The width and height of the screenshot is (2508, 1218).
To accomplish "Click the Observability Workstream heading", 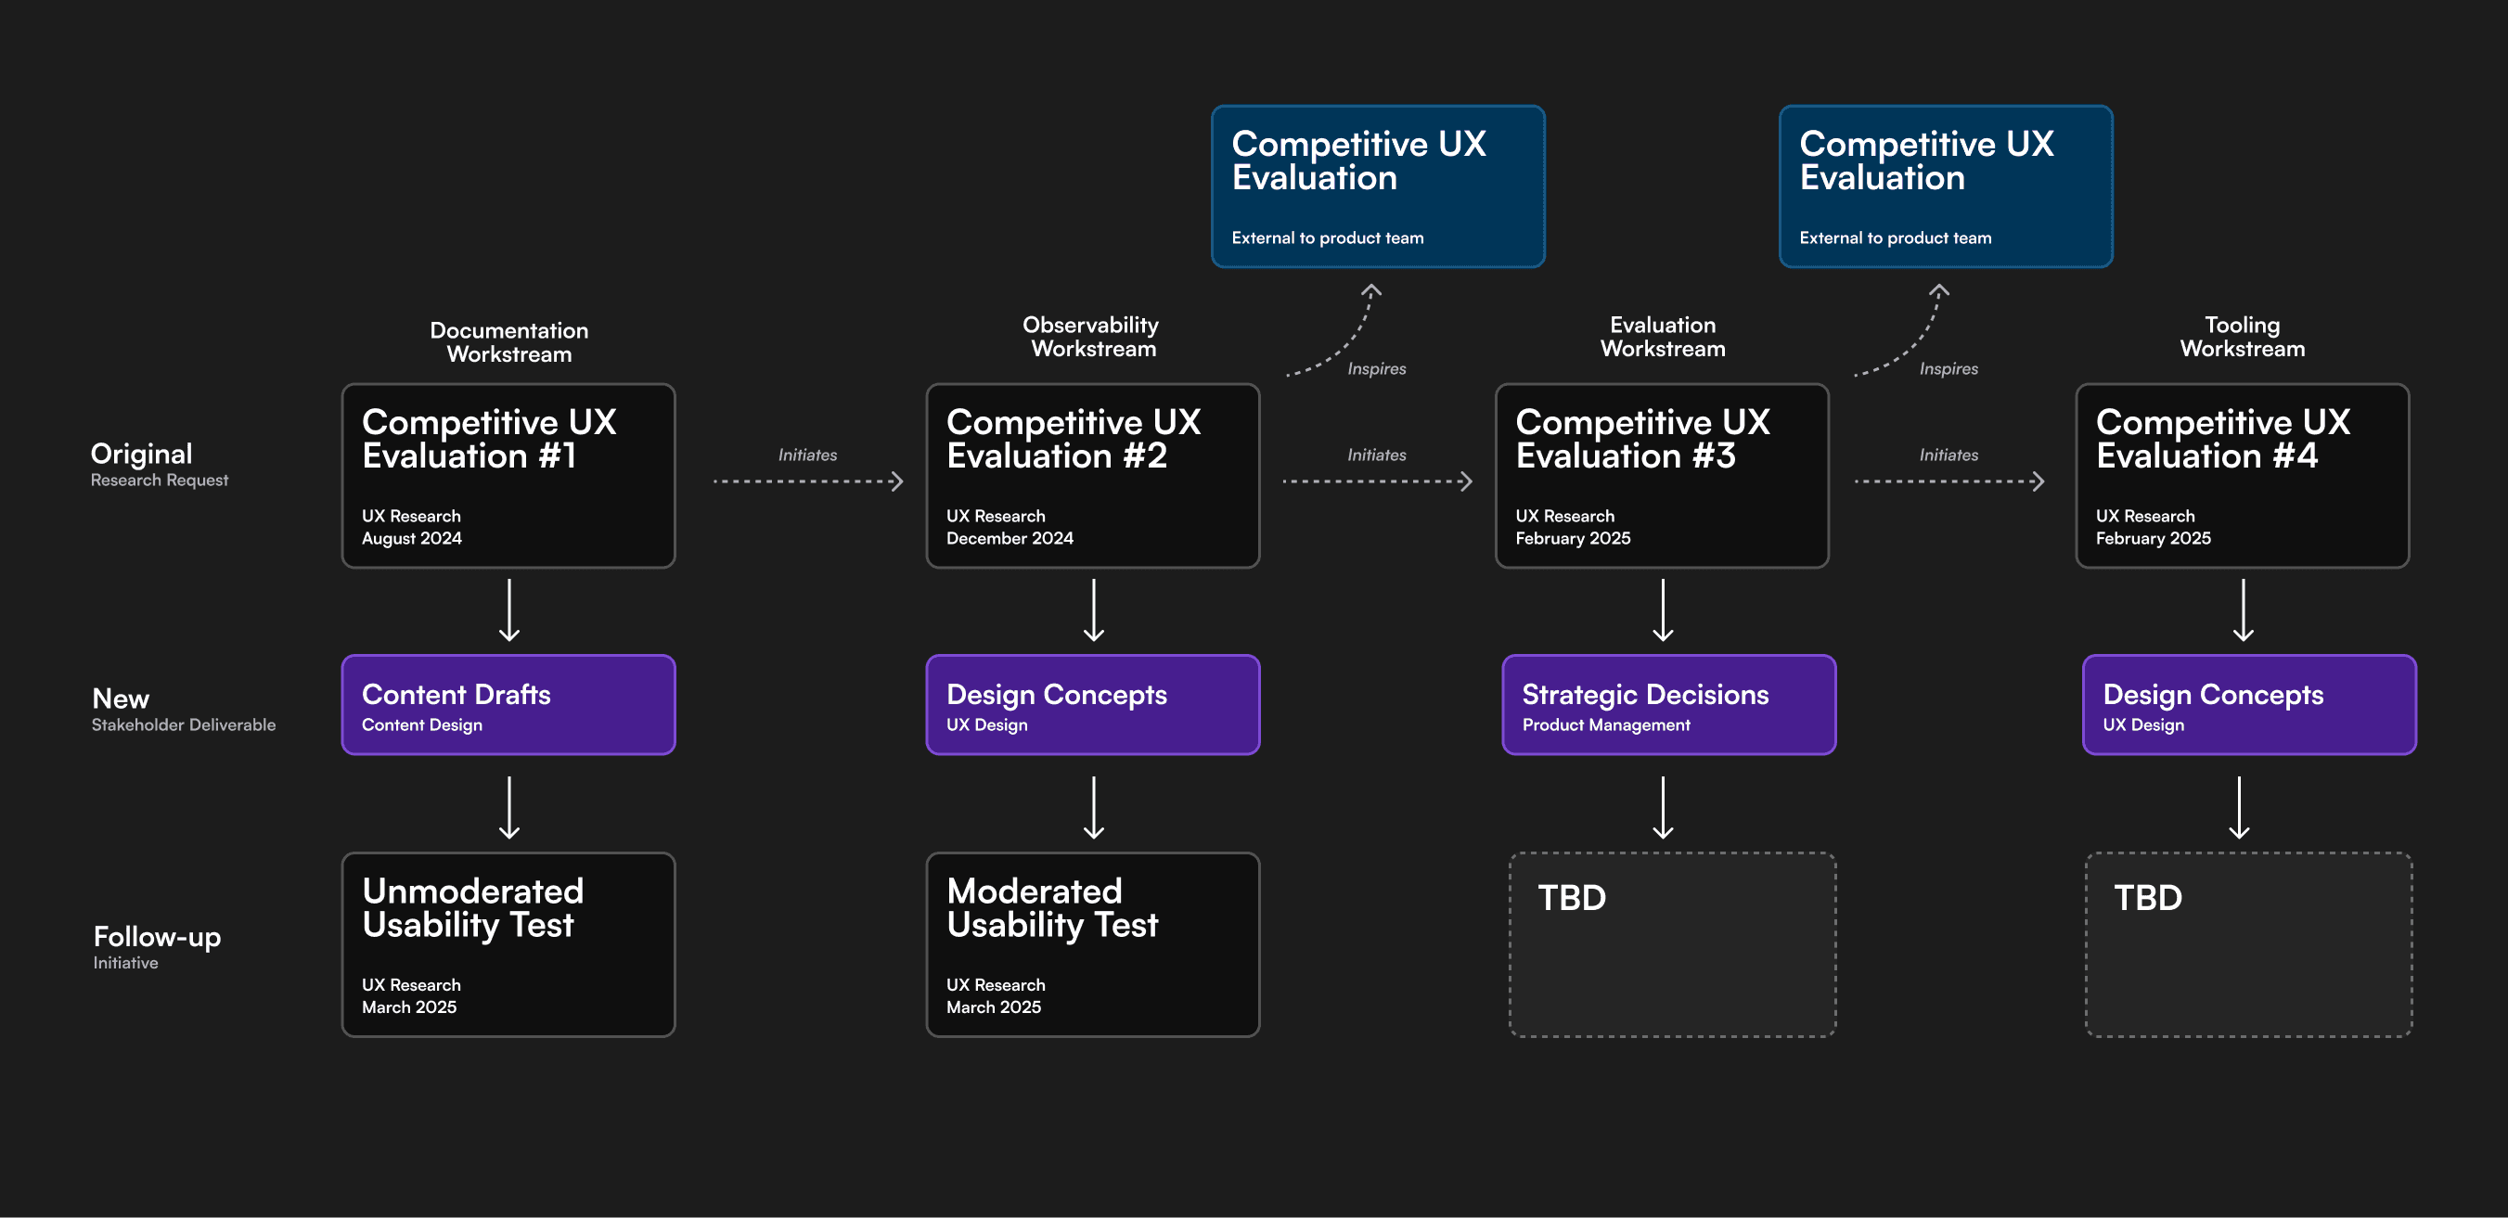I will (1091, 337).
